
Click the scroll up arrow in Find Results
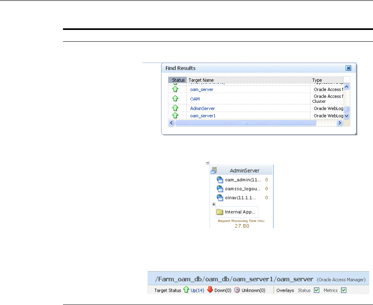tap(347, 87)
